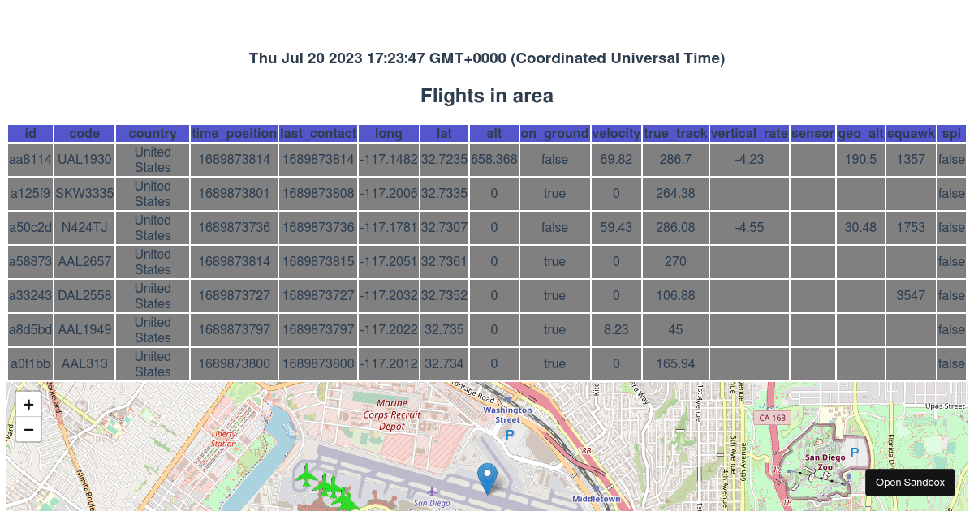Select flight code AAL2657

point(84,262)
